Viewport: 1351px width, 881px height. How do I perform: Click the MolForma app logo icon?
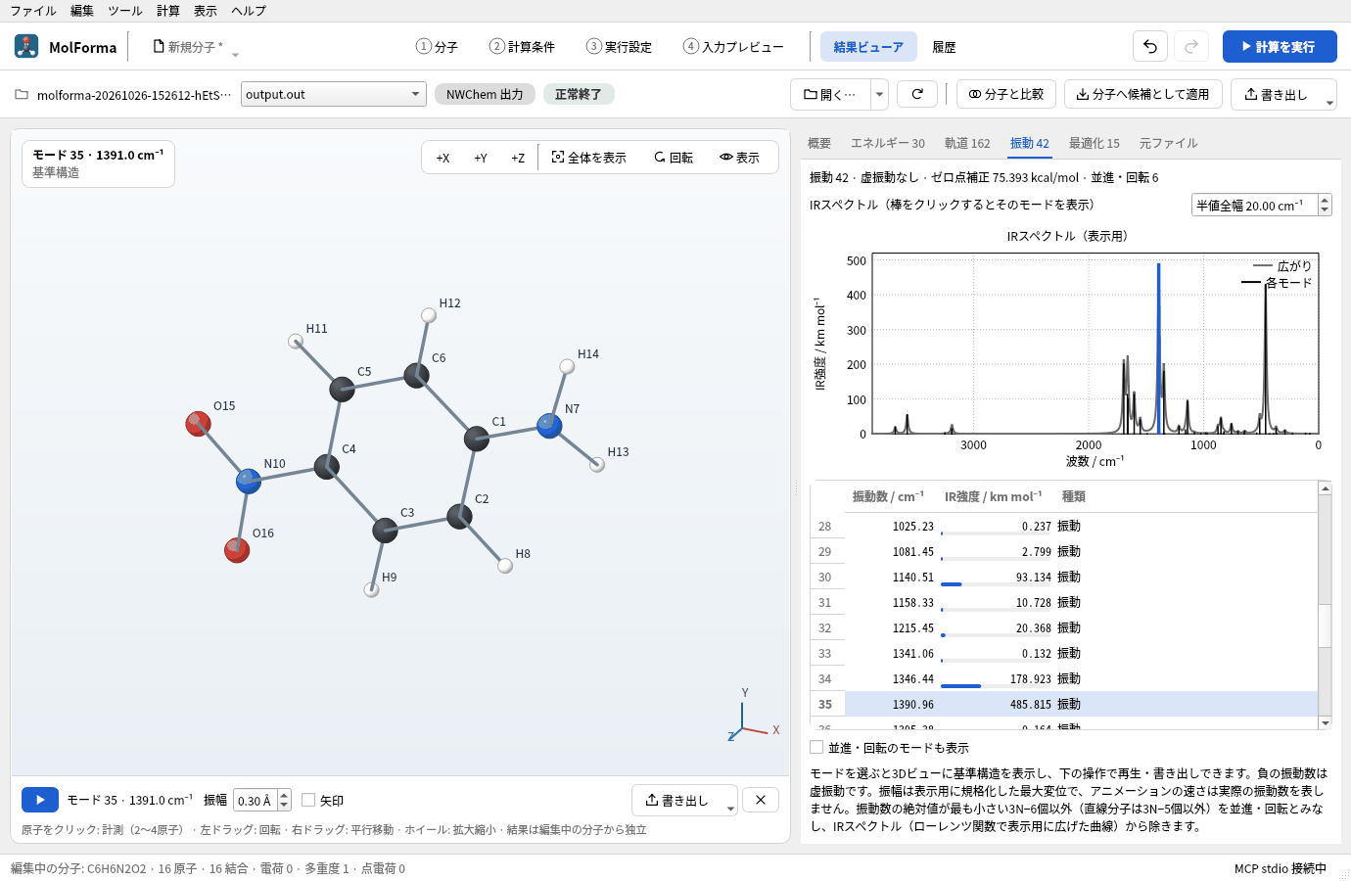point(26,46)
